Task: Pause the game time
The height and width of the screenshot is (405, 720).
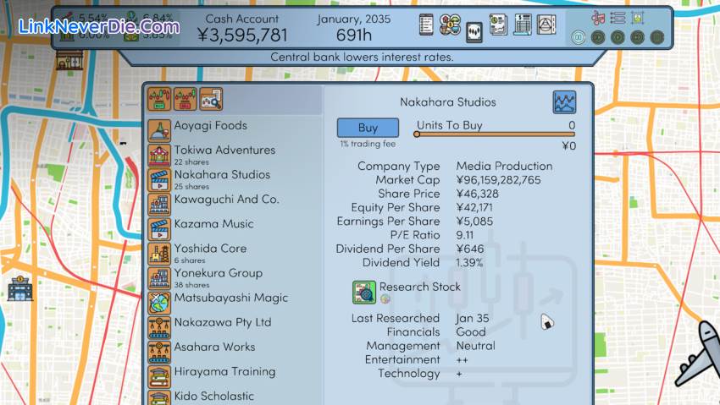Action: pos(578,37)
